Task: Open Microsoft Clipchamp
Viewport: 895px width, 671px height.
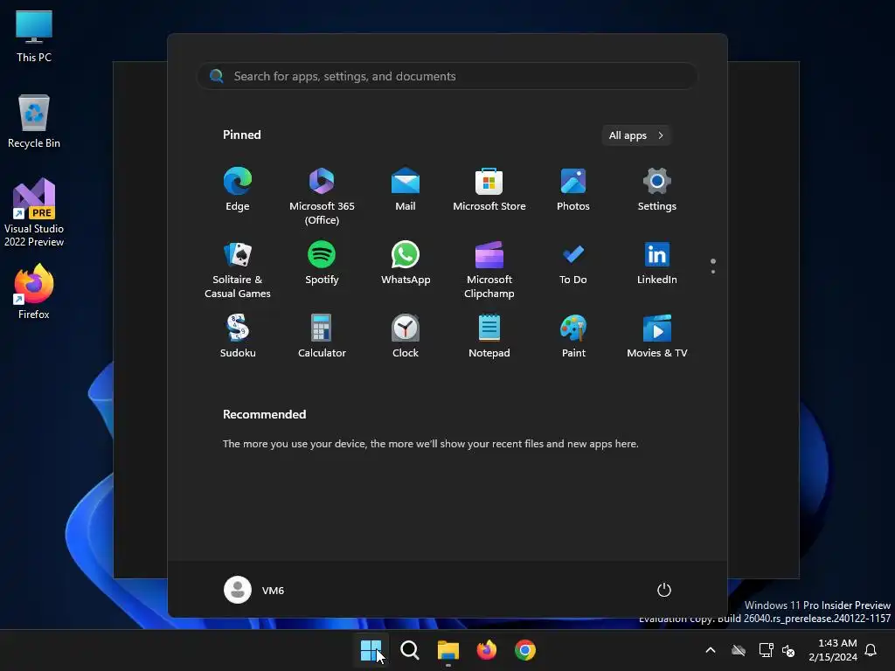Action: (x=489, y=269)
